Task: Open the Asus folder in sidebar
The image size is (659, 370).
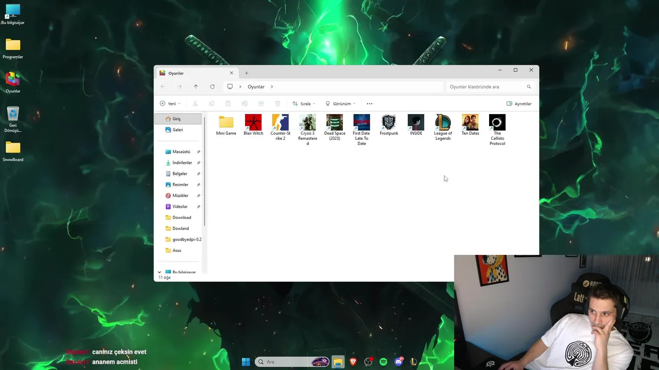Action: pos(178,250)
